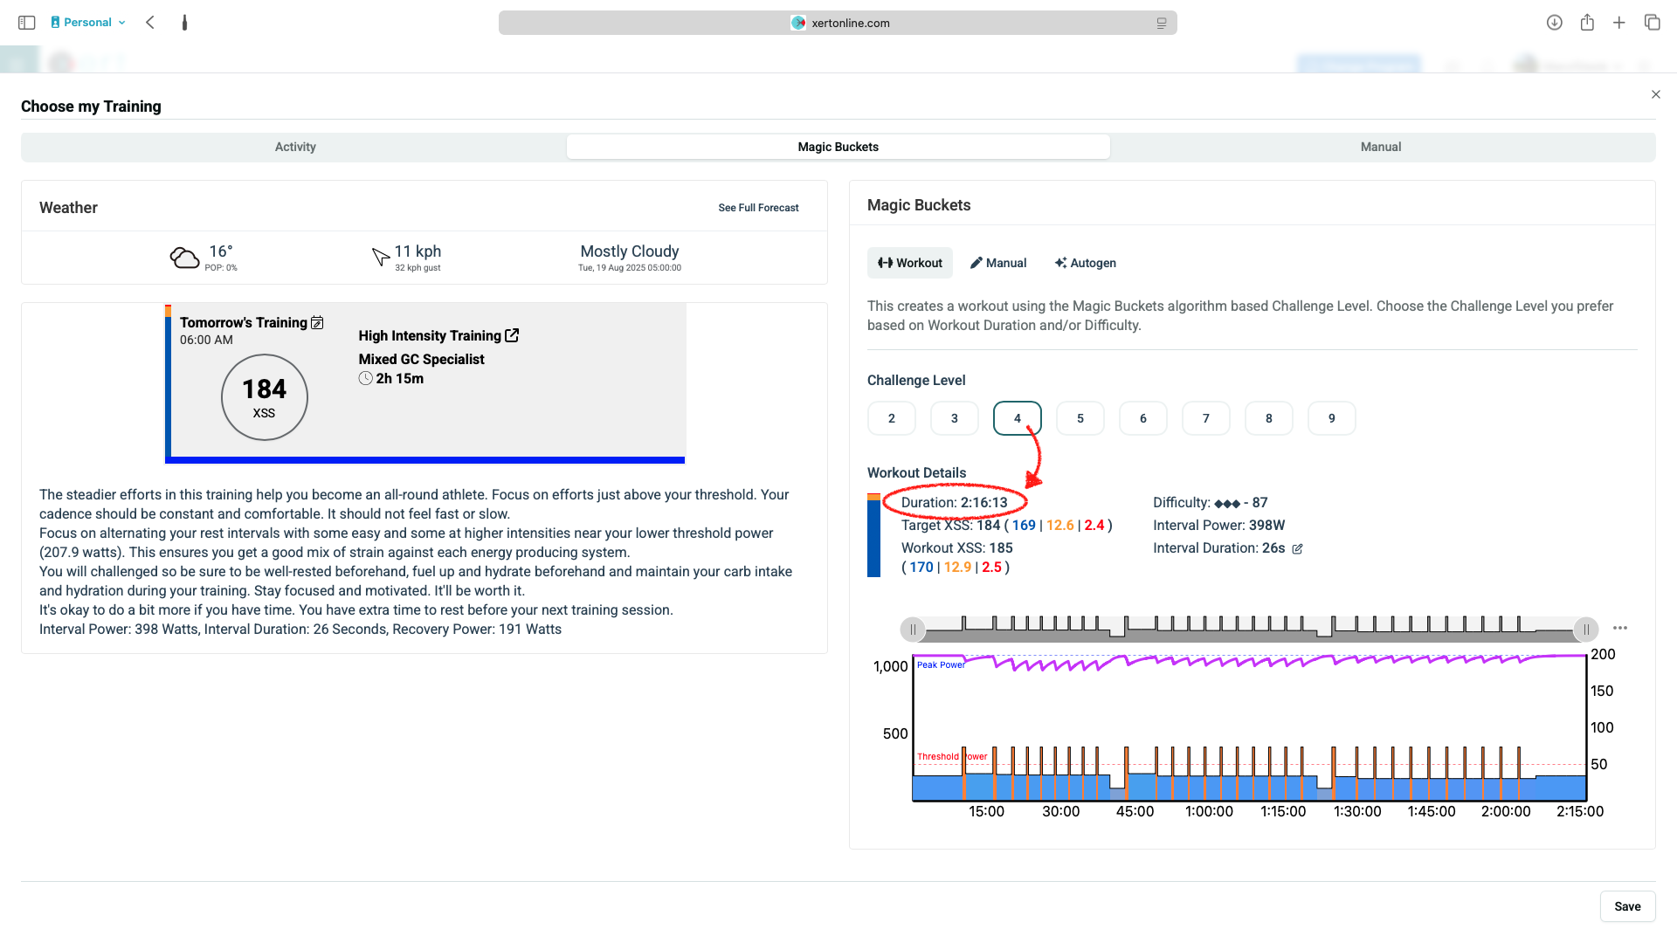The height and width of the screenshot is (943, 1677).
Task: Open See Full Forecast link
Action: (x=758, y=208)
